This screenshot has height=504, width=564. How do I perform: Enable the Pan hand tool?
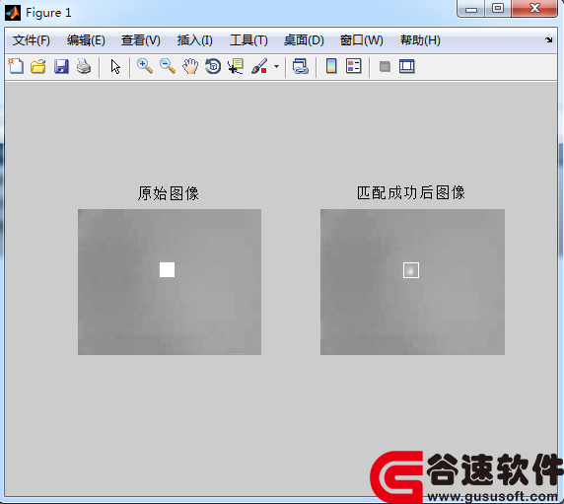(x=190, y=66)
